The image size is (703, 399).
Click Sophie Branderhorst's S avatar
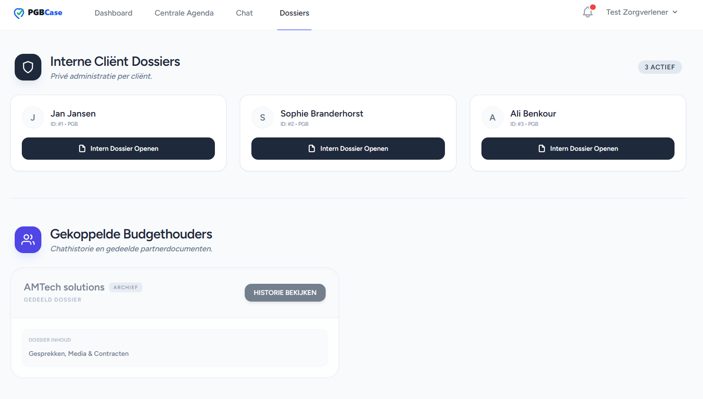click(x=263, y=118)
